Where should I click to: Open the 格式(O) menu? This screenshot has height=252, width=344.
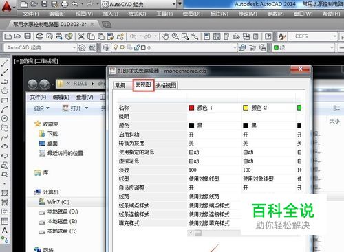click(137, 14)
